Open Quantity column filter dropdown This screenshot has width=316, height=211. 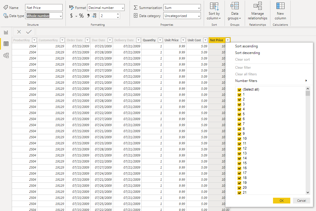(x=160, y=40)
